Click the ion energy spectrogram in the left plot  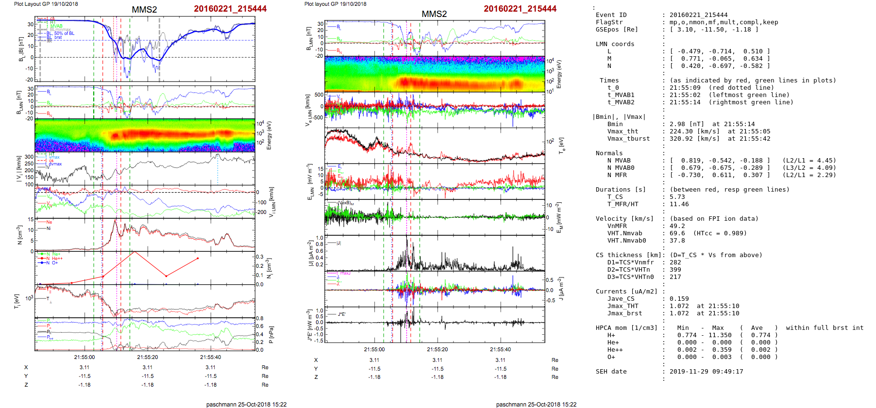[x=145, y=135]
